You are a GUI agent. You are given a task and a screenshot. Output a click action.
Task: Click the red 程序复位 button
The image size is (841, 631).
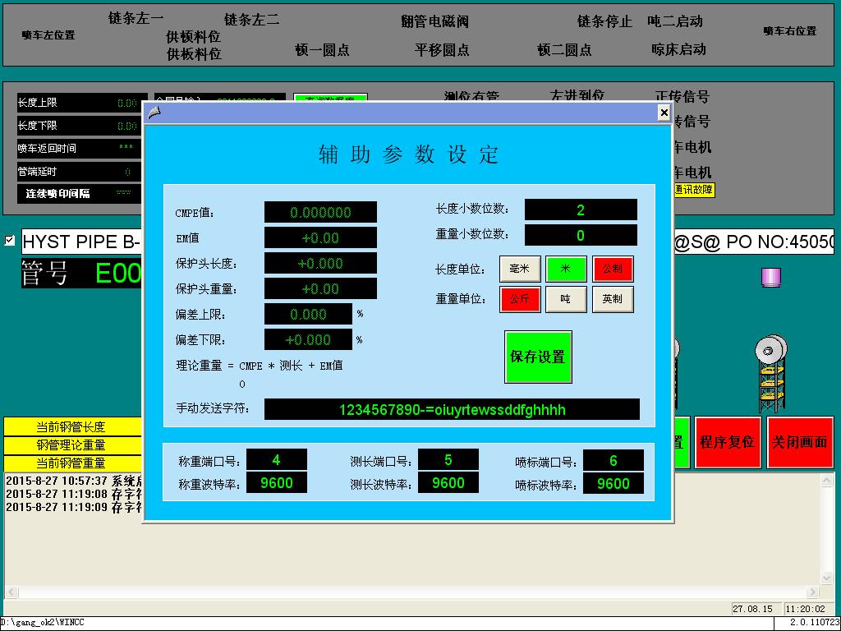point(727,442)
